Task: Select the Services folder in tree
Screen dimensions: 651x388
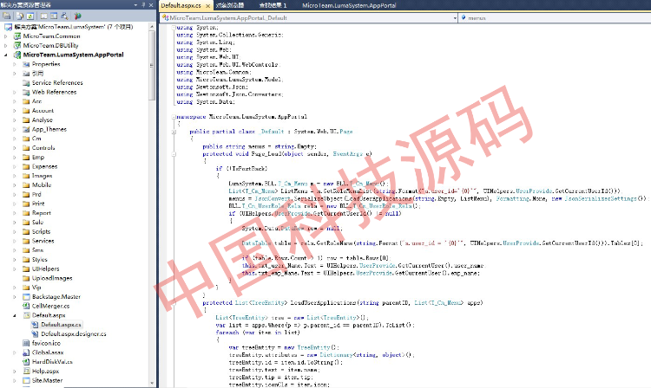Action: (x=43, y=241)
